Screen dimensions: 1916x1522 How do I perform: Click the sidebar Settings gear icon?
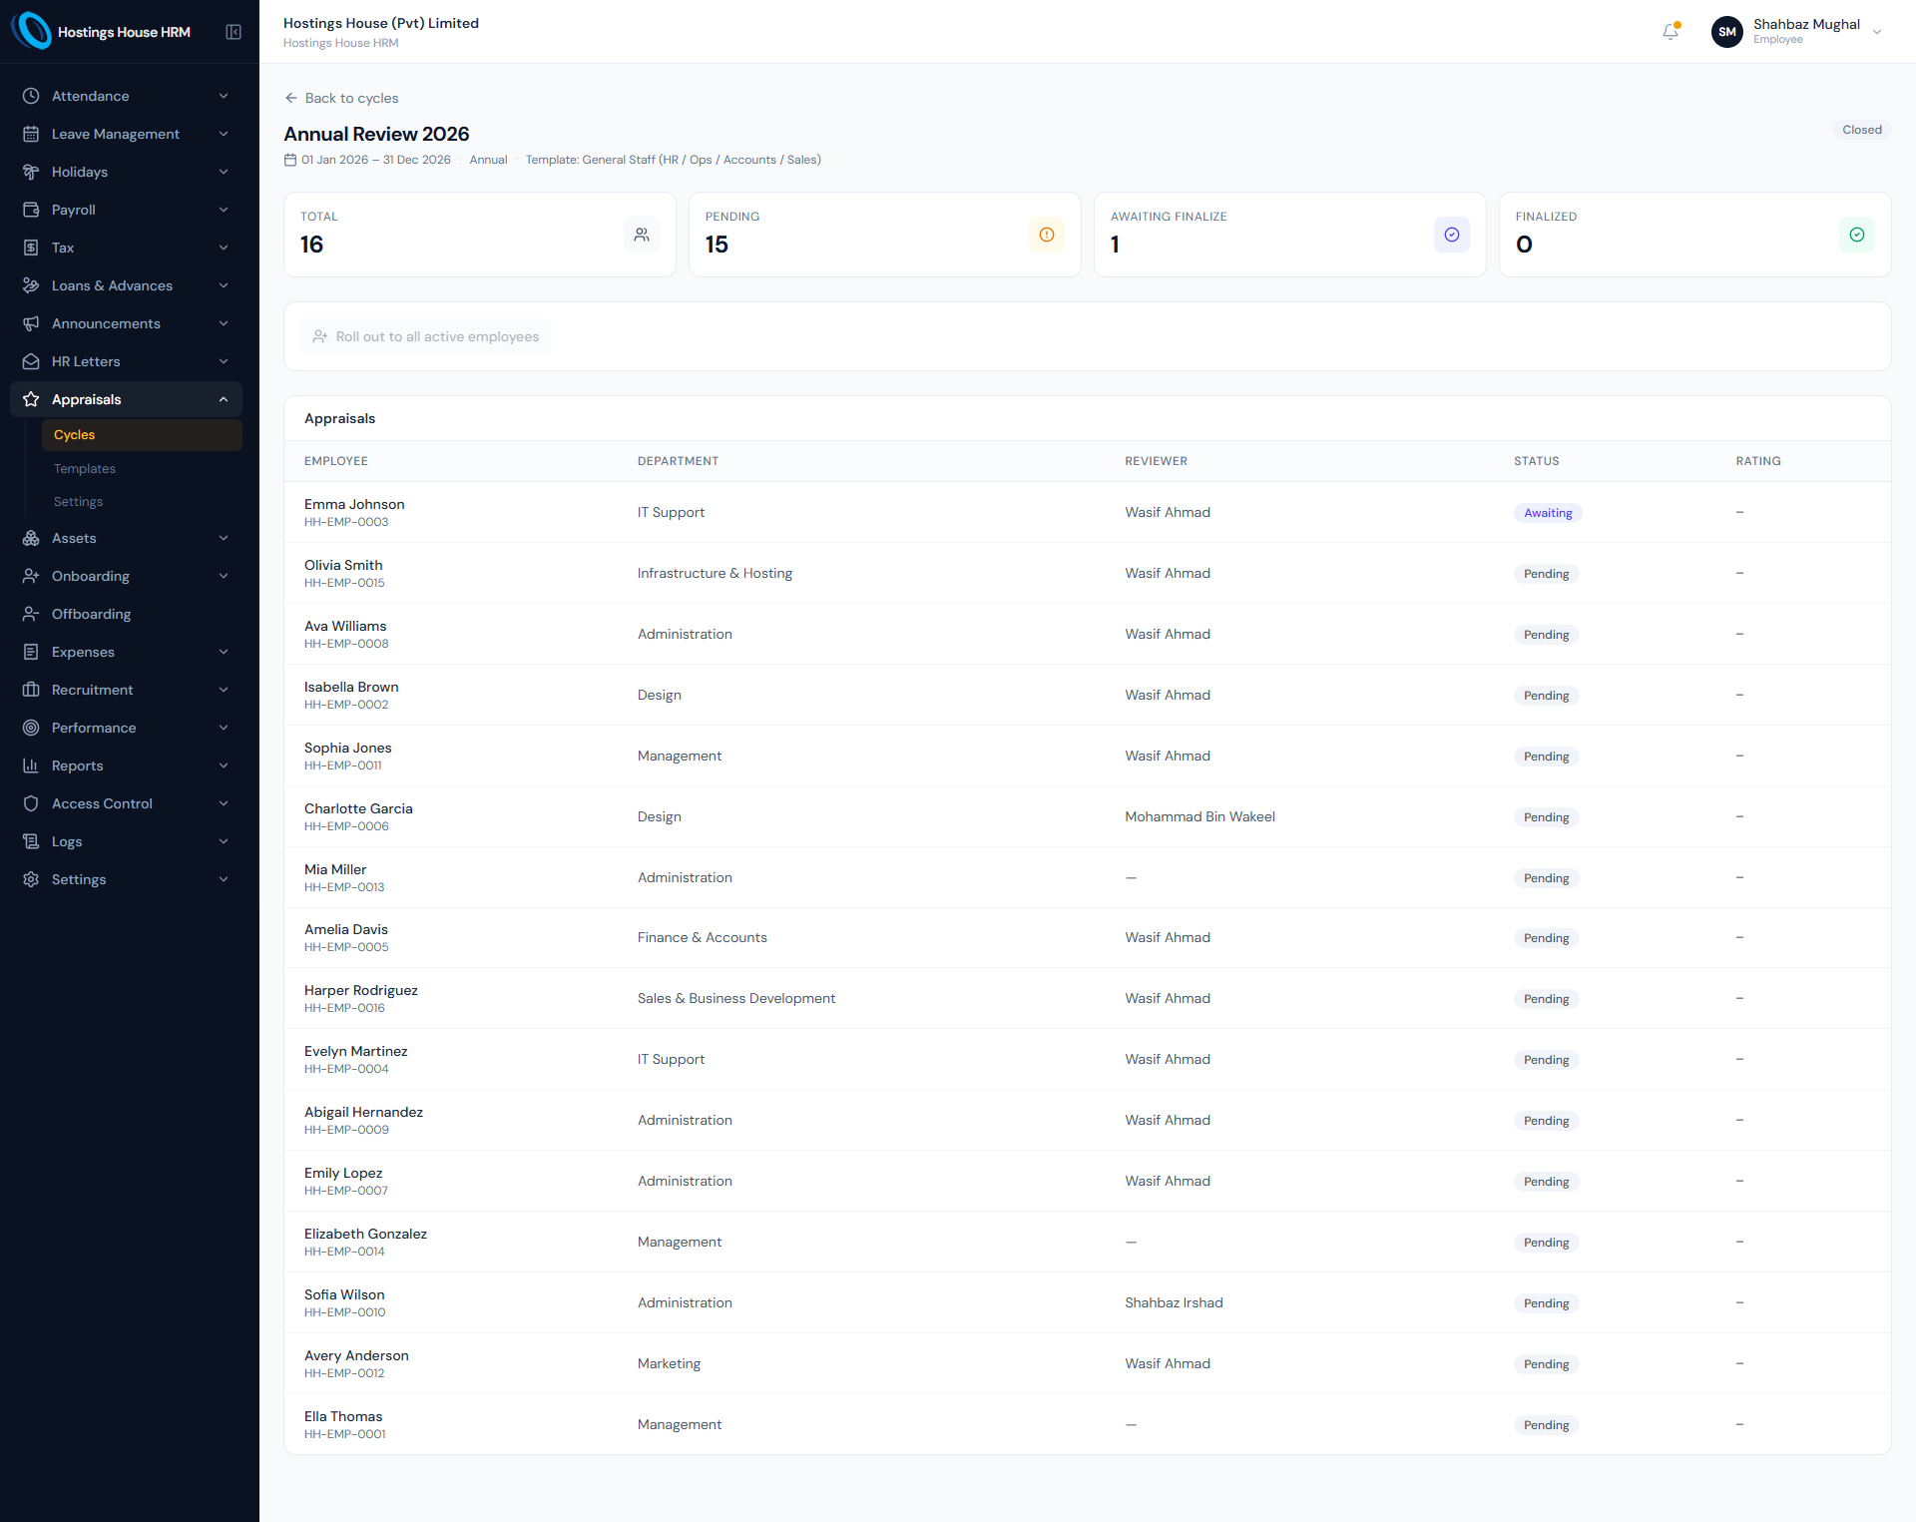31,879
